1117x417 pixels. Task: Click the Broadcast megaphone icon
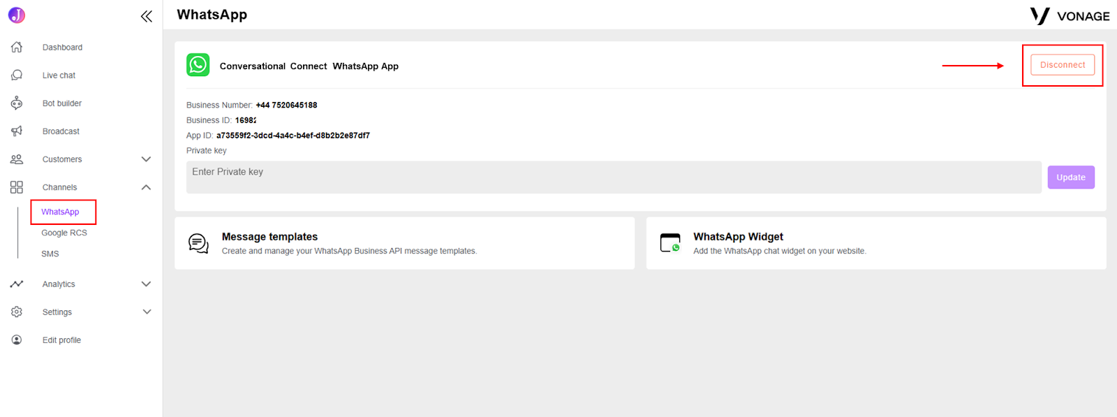(x=17, y=131)
